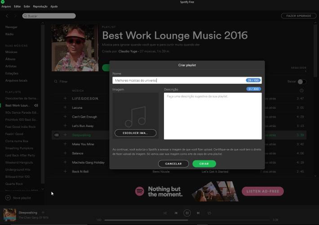Open Músicas in the sidebar
Viewport: 319px width, 225px height.
coord(11,52)
